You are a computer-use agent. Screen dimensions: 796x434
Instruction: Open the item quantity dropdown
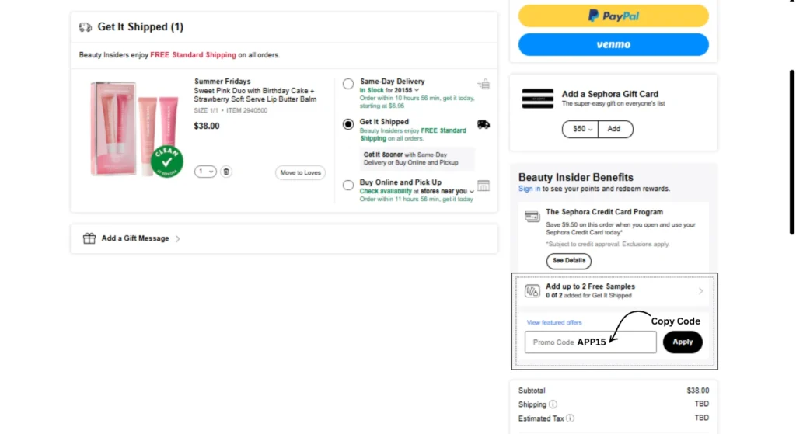205,172
